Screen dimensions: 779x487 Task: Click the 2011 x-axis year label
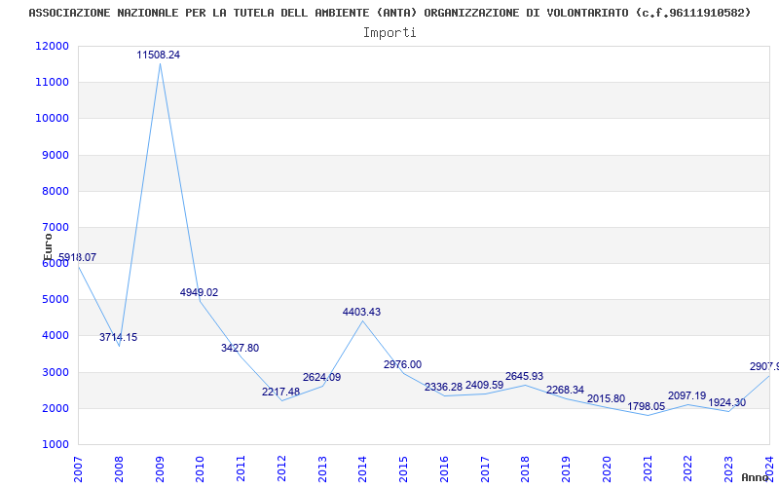(241, 468)
